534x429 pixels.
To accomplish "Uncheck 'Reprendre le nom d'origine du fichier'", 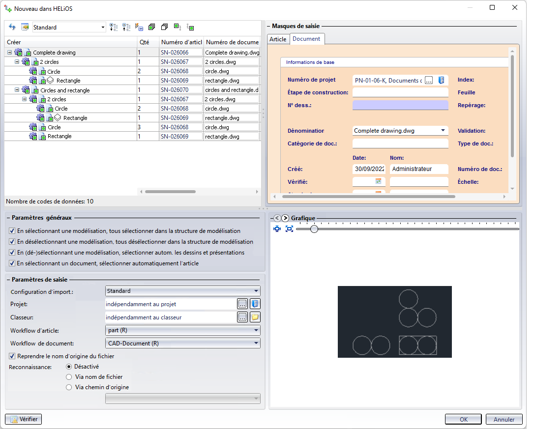I will 12,356.
